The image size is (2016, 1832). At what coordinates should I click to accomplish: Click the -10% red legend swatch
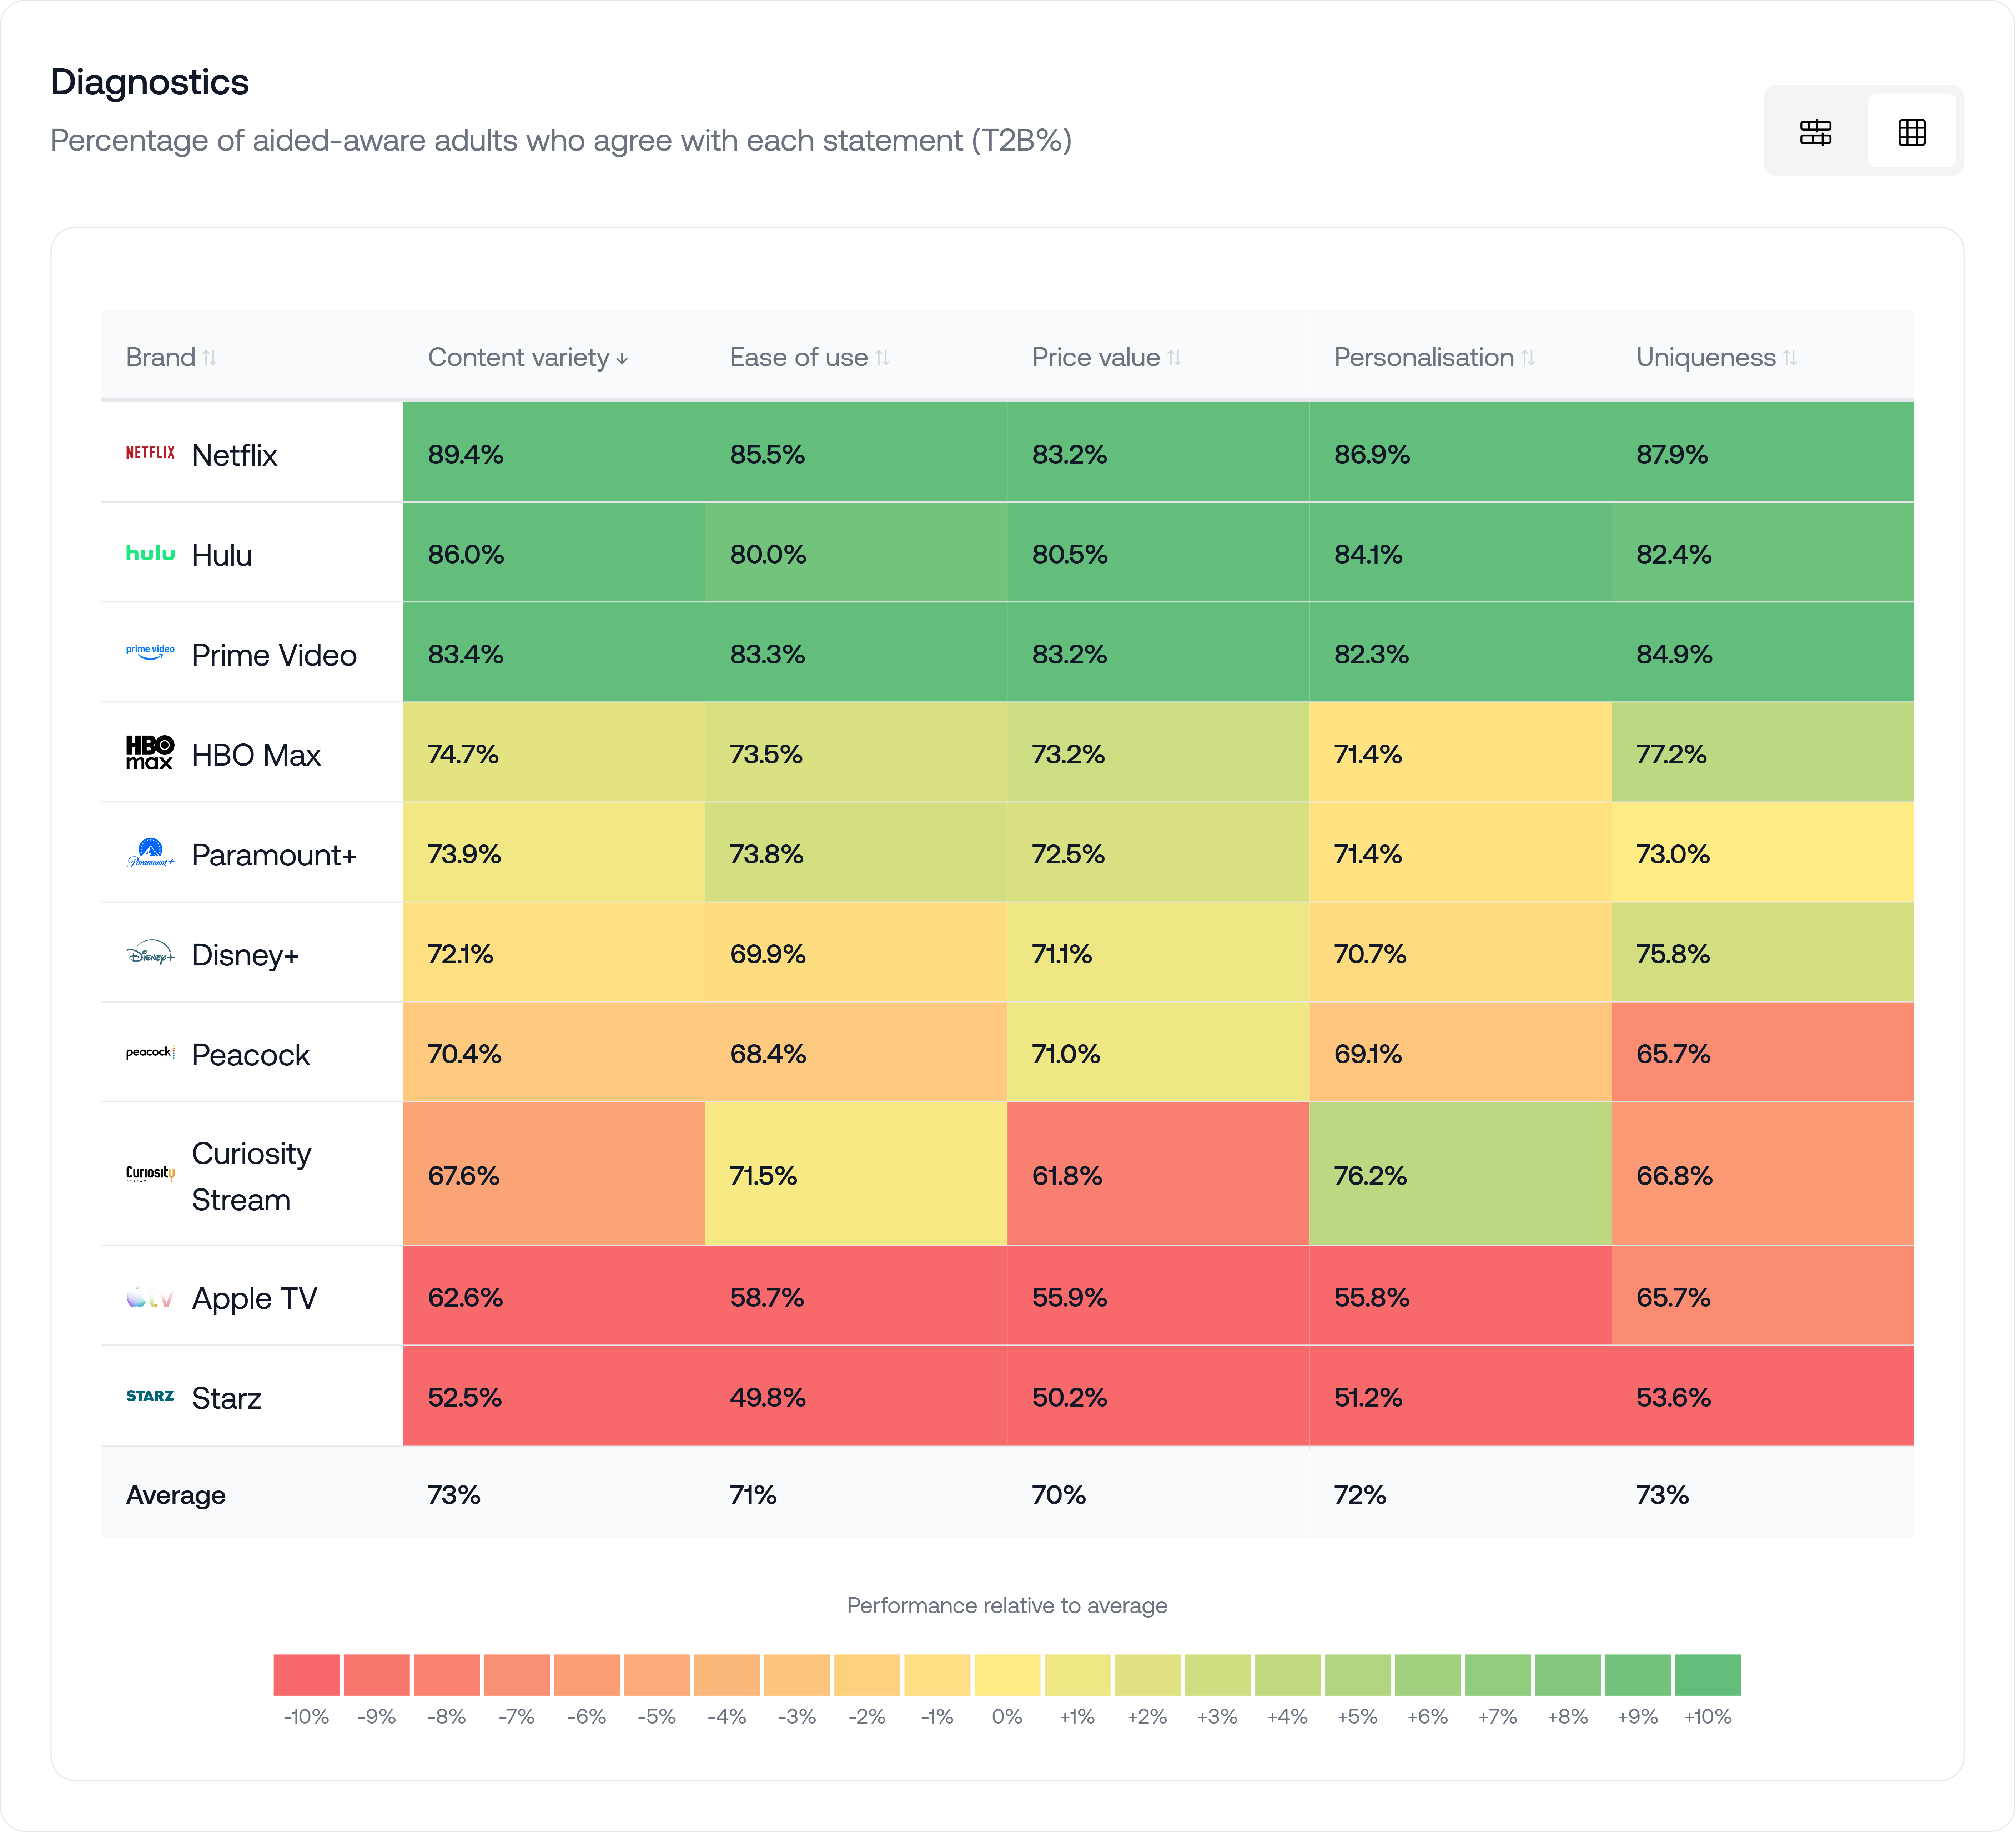(306, 1675)
